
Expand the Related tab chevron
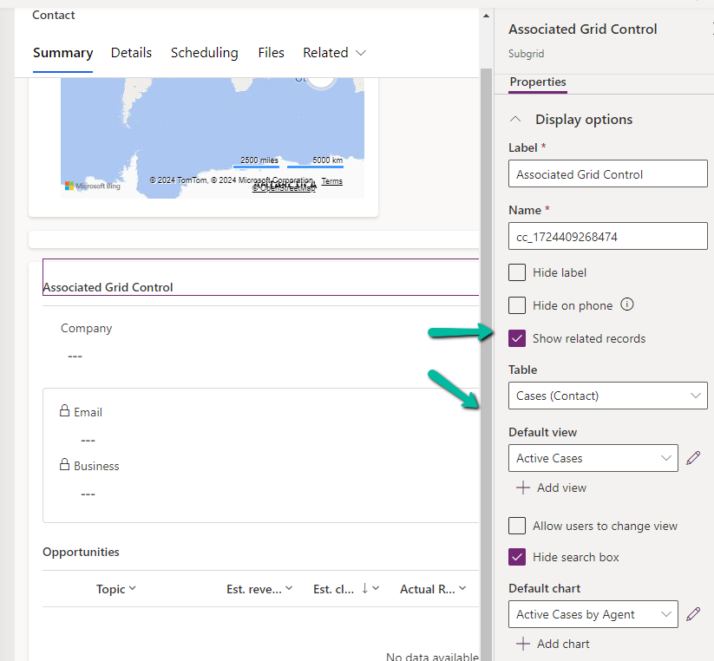pos(359,52)
